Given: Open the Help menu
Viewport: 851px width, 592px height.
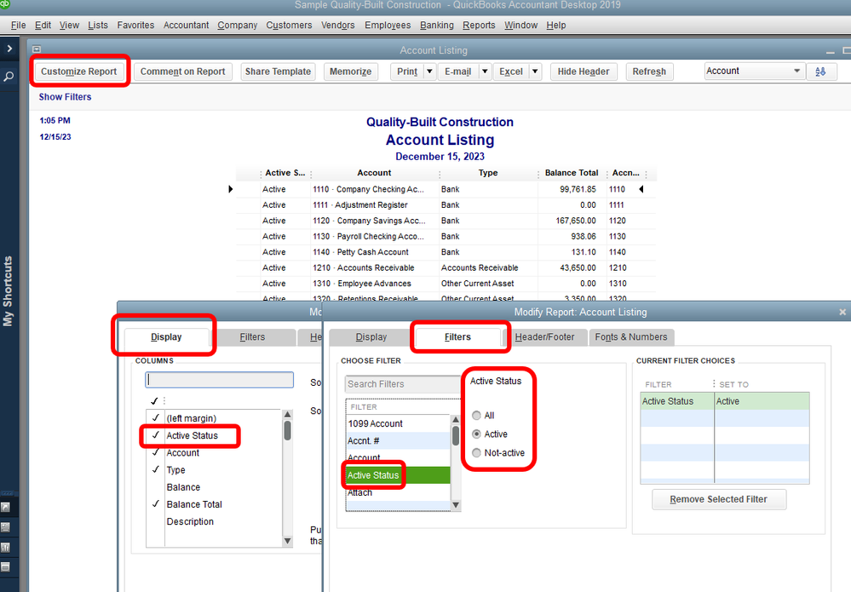Looking at the screenshot, I should 555,25.
